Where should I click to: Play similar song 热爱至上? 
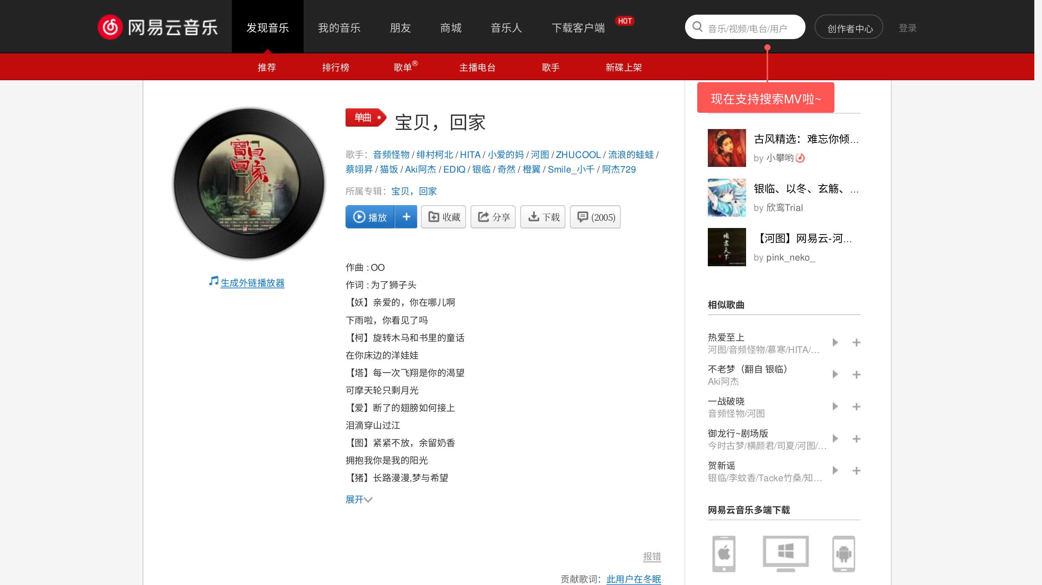[835, 342]
